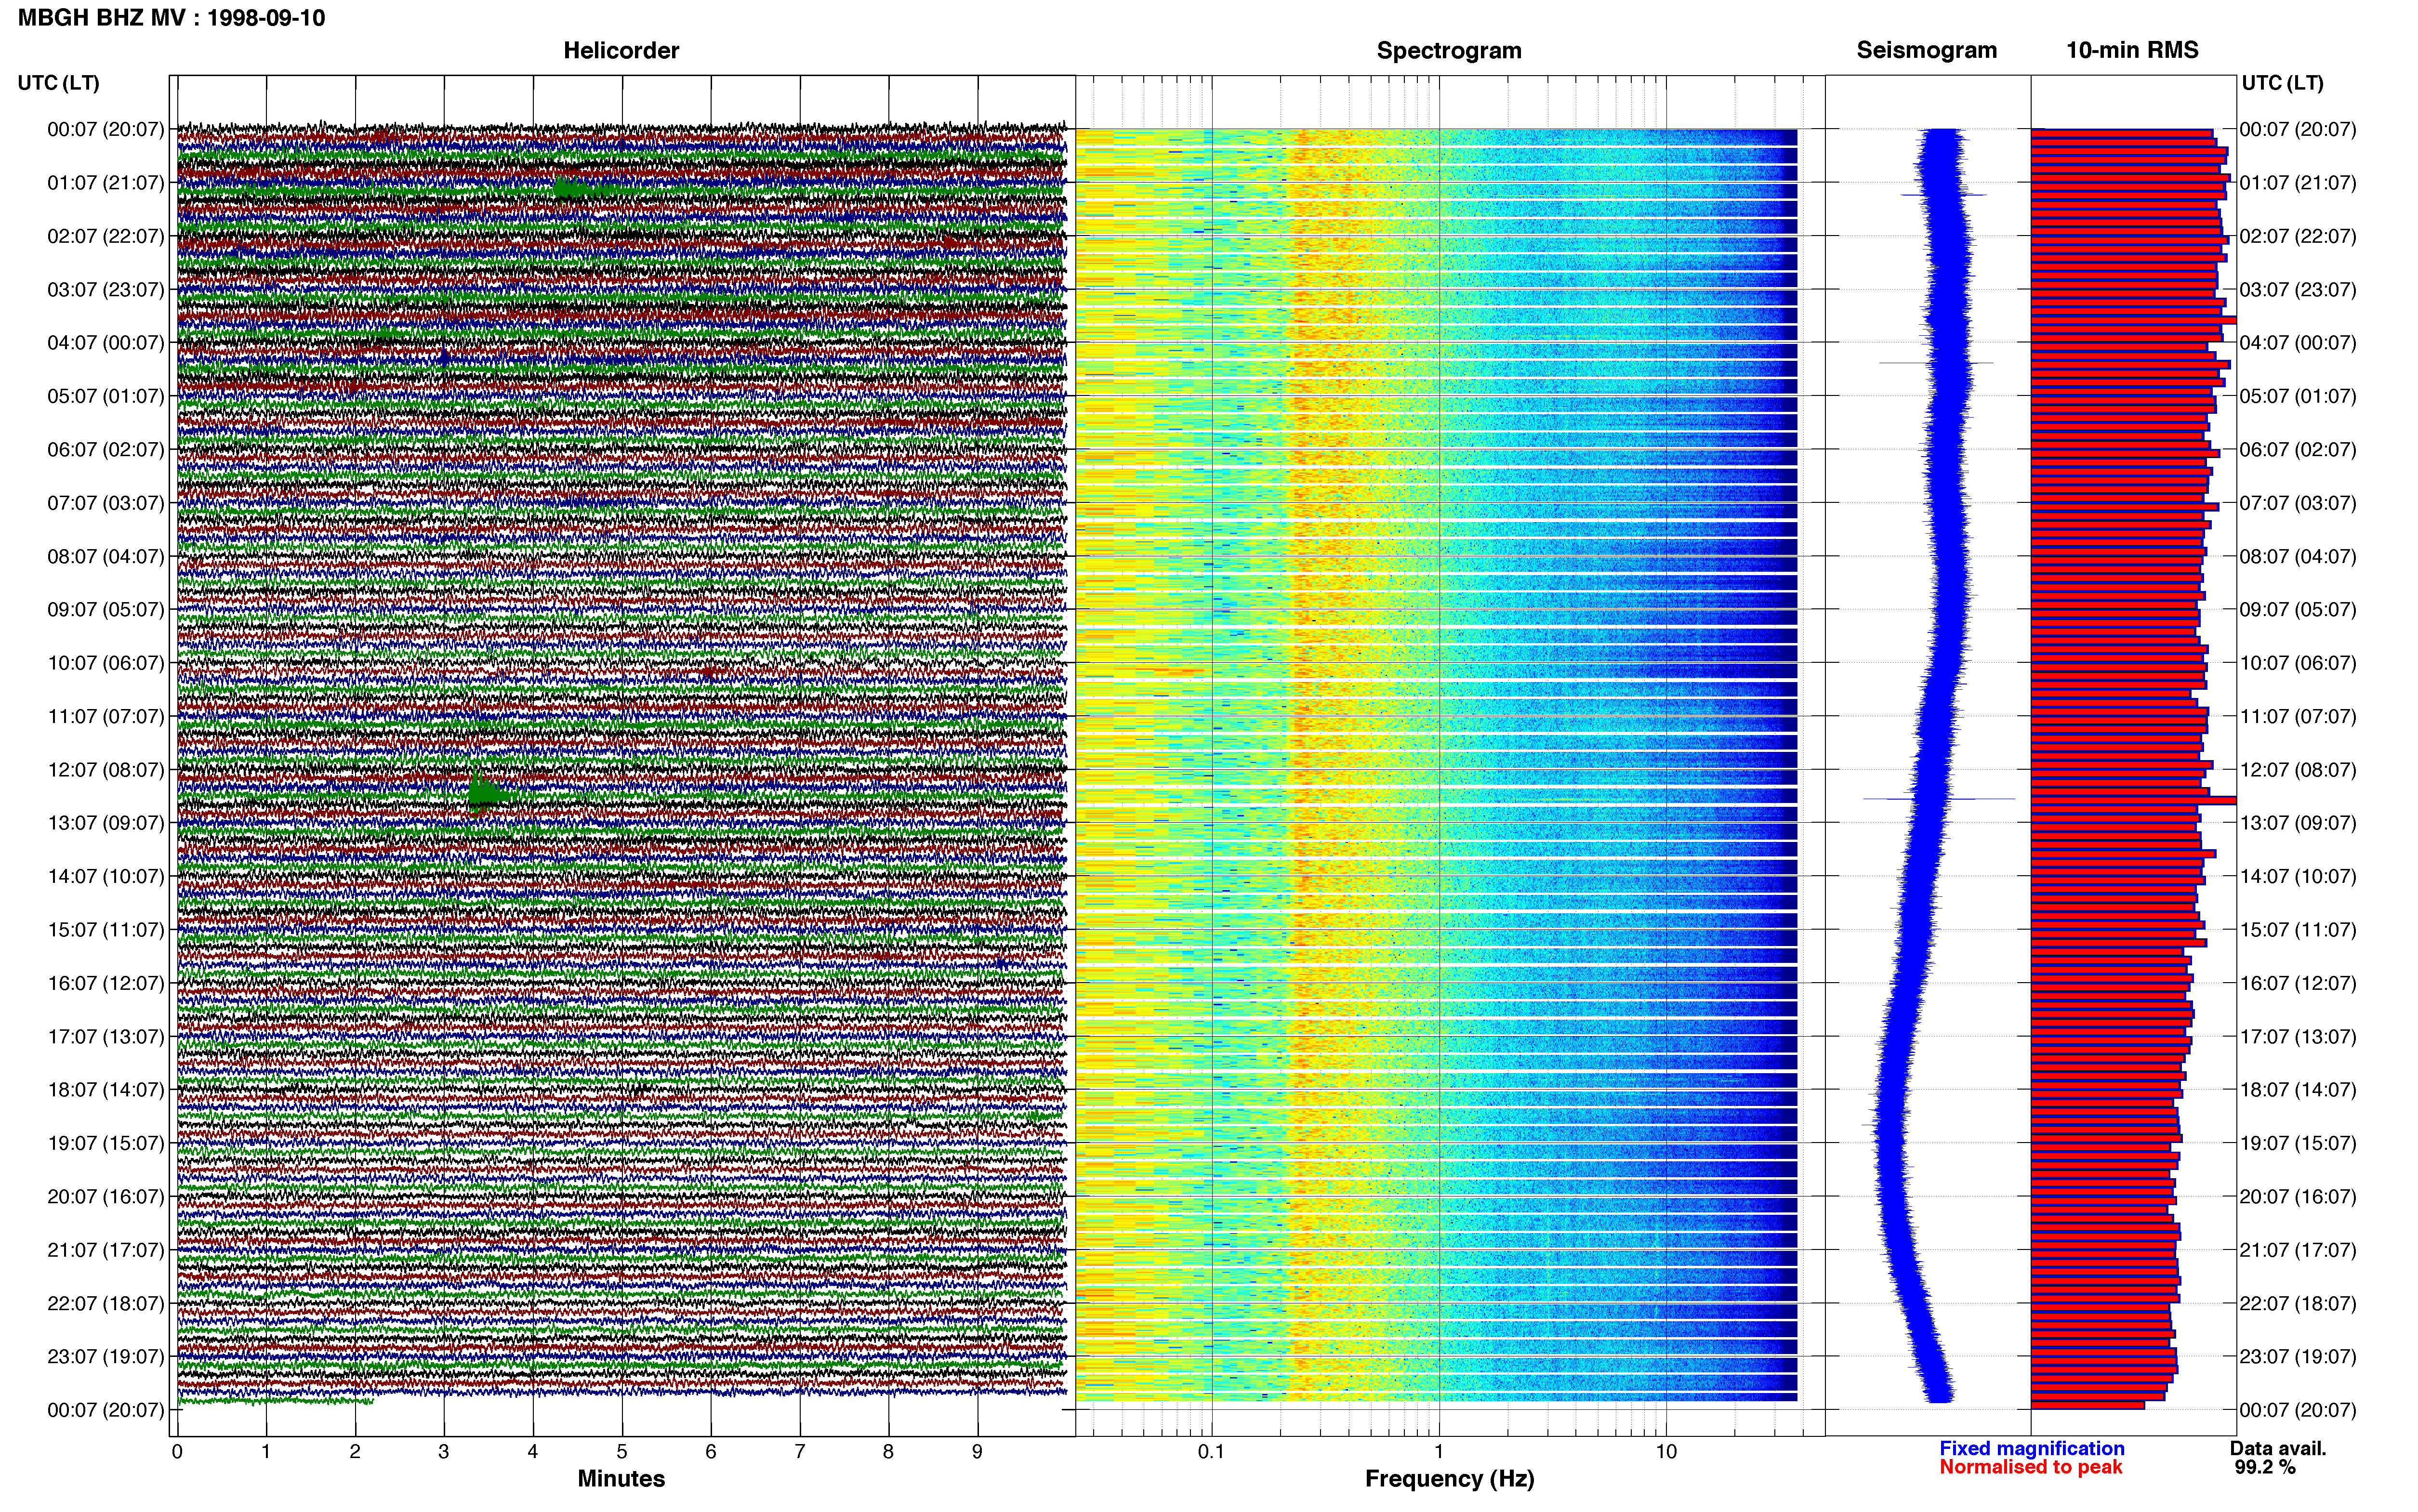Select the 'Spectrogram' panel heading
The width and height of the screenshot is (2418, 1512).
[1449, 50]
